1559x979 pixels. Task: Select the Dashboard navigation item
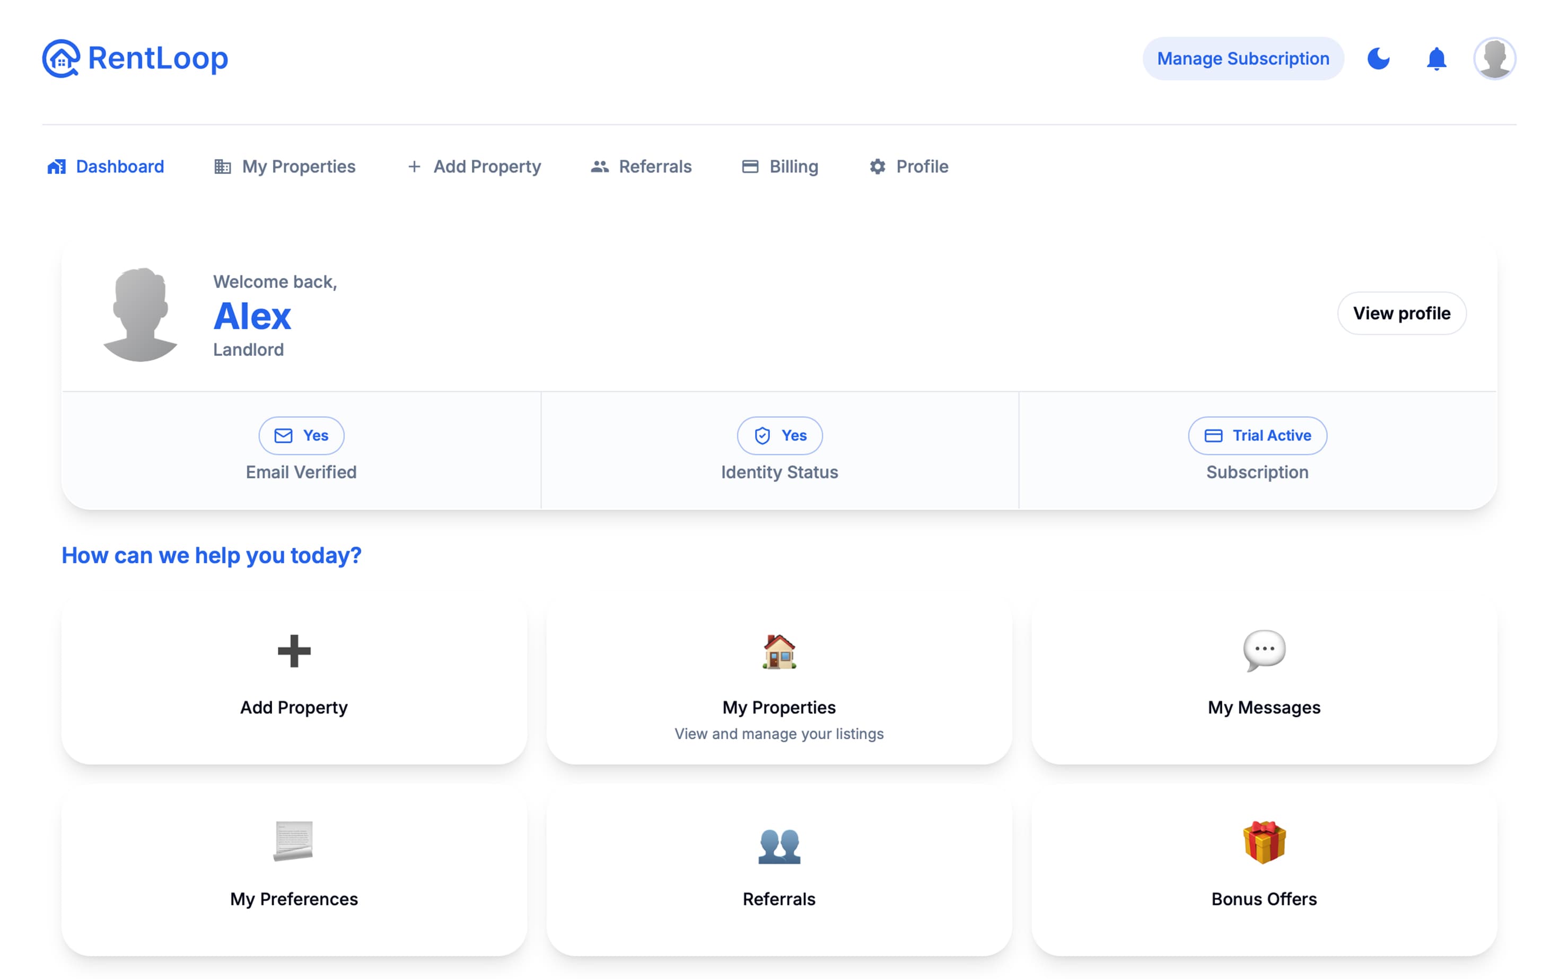click(106, 167)
